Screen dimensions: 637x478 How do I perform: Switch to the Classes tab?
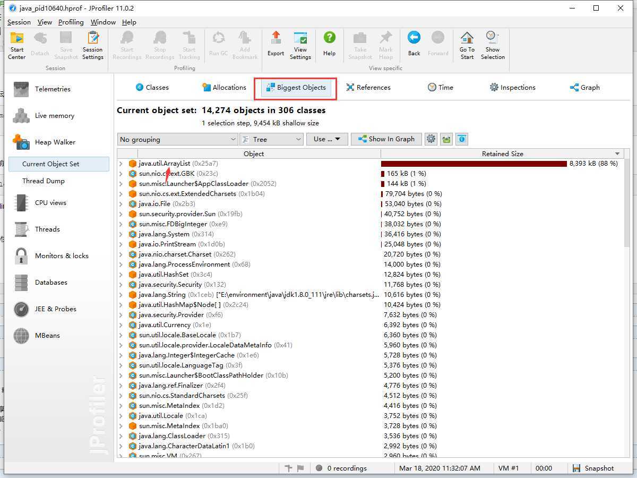point(152,88)
